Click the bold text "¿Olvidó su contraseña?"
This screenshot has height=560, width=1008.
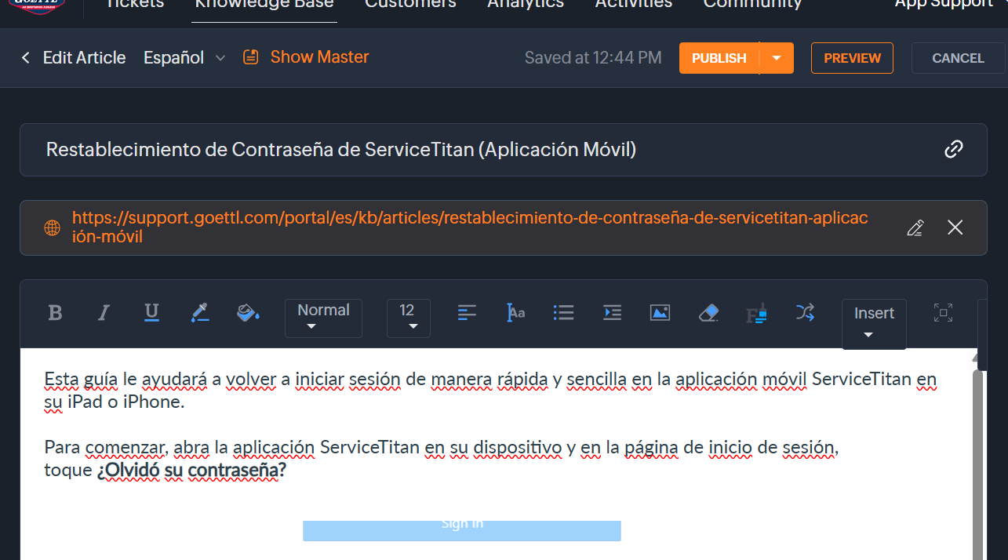pyautogui.click(x=191, y=471)
